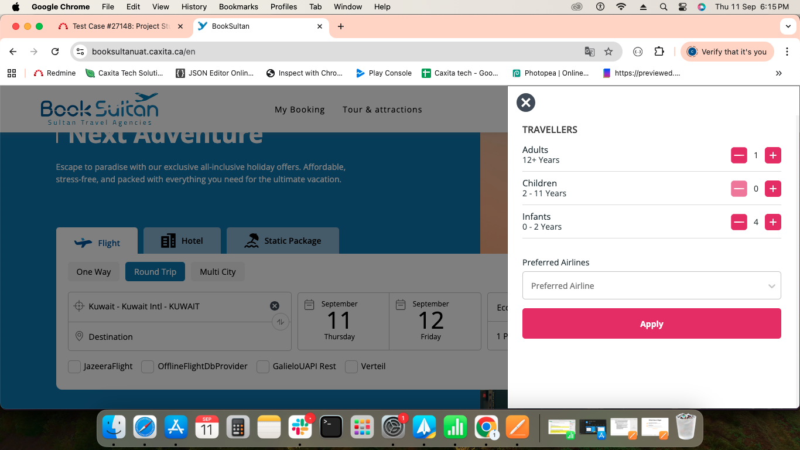Decrease the Infants count with minus
This screenshot has width=800, height=450.
click(x=739, y=222)
